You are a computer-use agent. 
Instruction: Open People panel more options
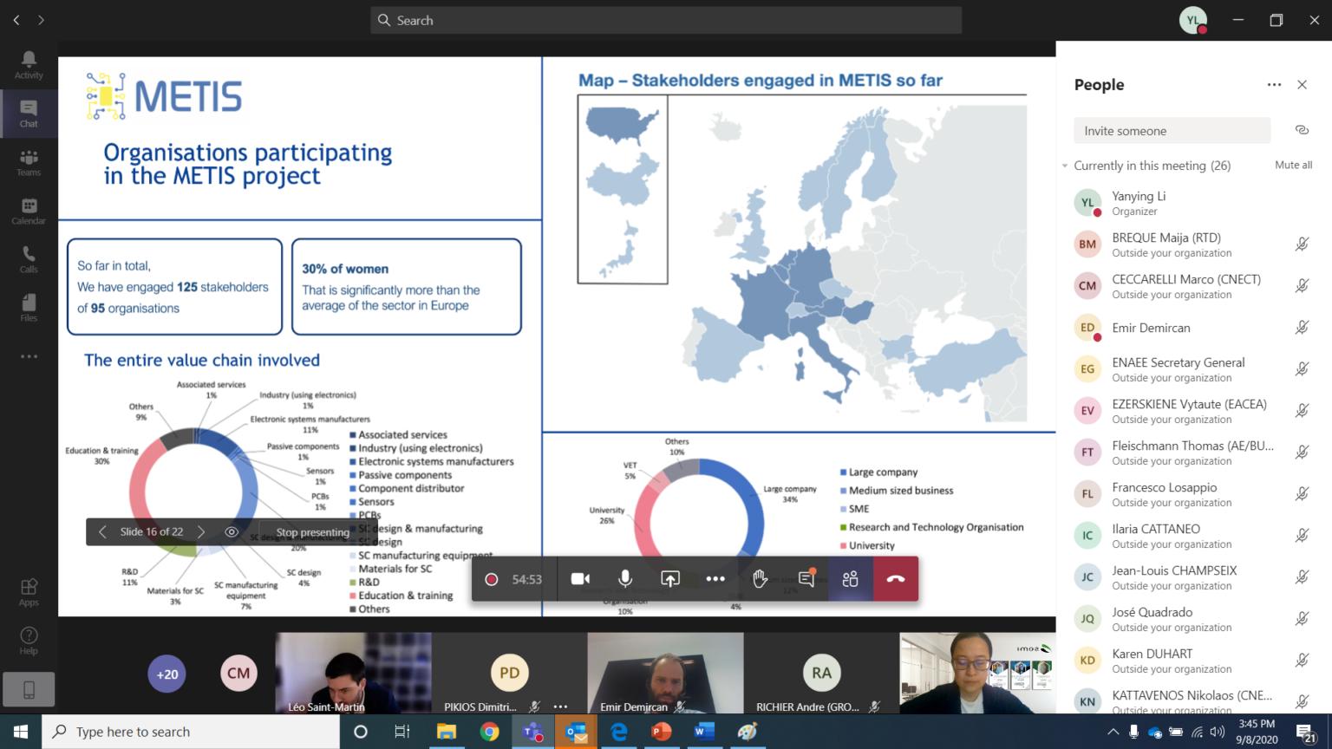1274,84
